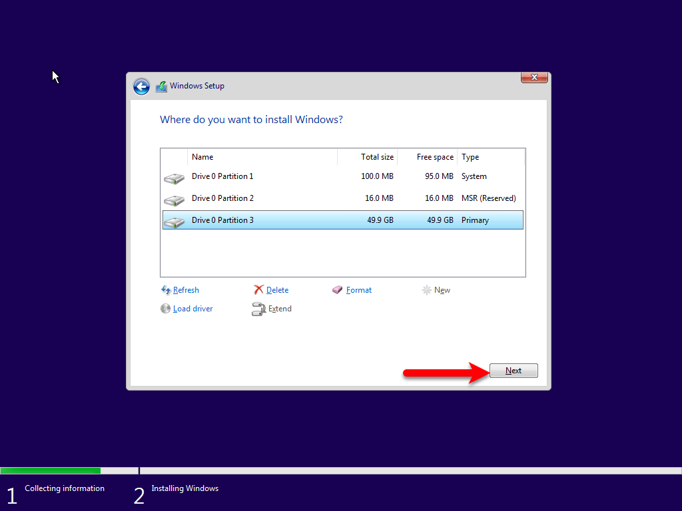Sort by the Type column header
Image resolution: width=682 pixels, height=511 pixels.
(x=491, y=157)
